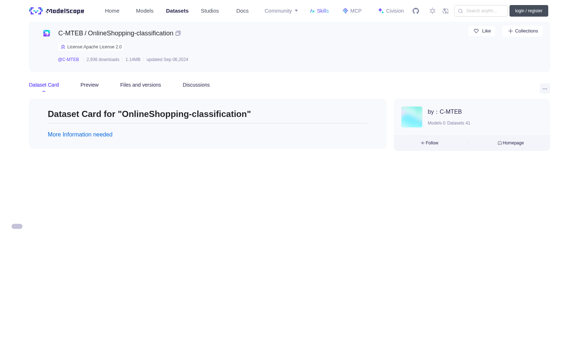Viewport: 579px width, 361px height.
Task: Switch to the Discussions tab
Action: pos(196,85)
